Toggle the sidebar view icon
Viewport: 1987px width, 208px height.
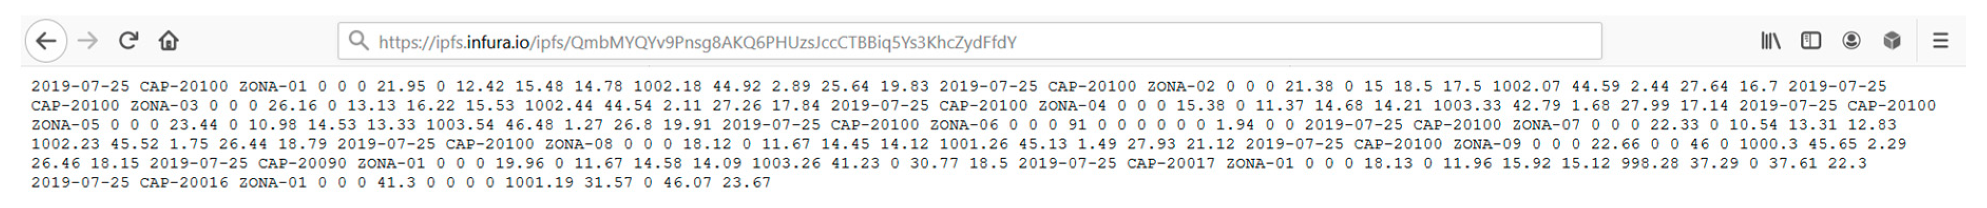click(x=1810, y=41)
